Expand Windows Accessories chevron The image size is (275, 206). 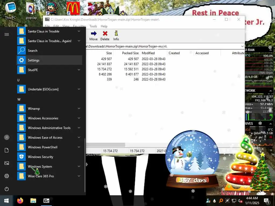pyautogui.click(x=79, y=118)
